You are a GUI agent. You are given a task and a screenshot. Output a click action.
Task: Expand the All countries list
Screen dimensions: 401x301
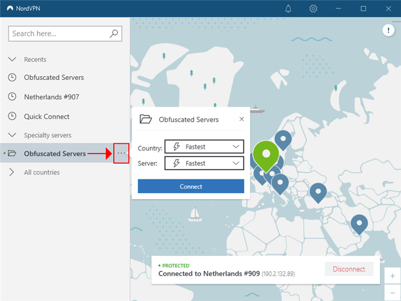[12, 172]
